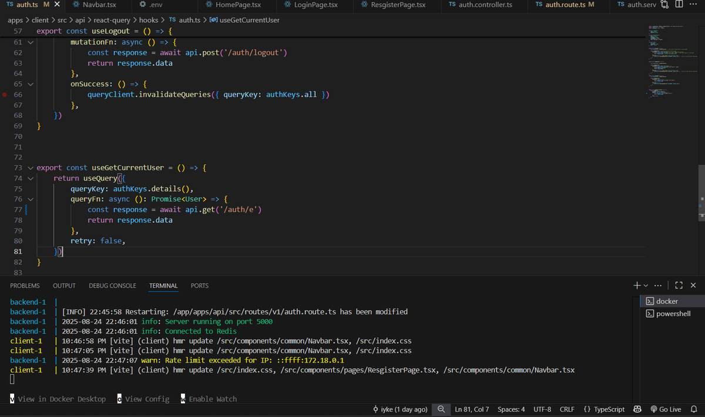Click 'Connected to Redis' terminal line
This screenshot has width=705, height=417.
[201, 331]
